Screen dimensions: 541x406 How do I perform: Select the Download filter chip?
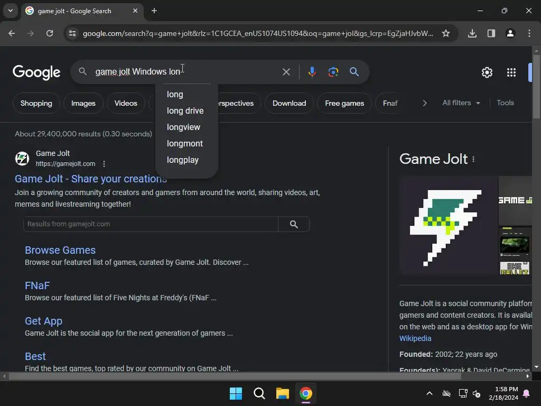[289, 103]
